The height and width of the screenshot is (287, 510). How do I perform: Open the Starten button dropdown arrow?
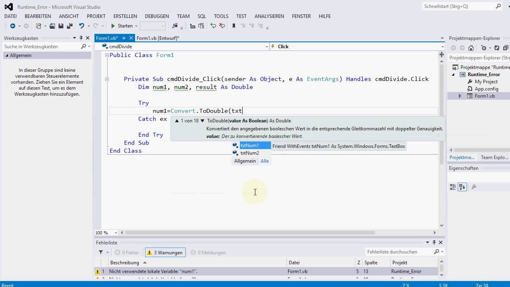(x=136, y=26)
